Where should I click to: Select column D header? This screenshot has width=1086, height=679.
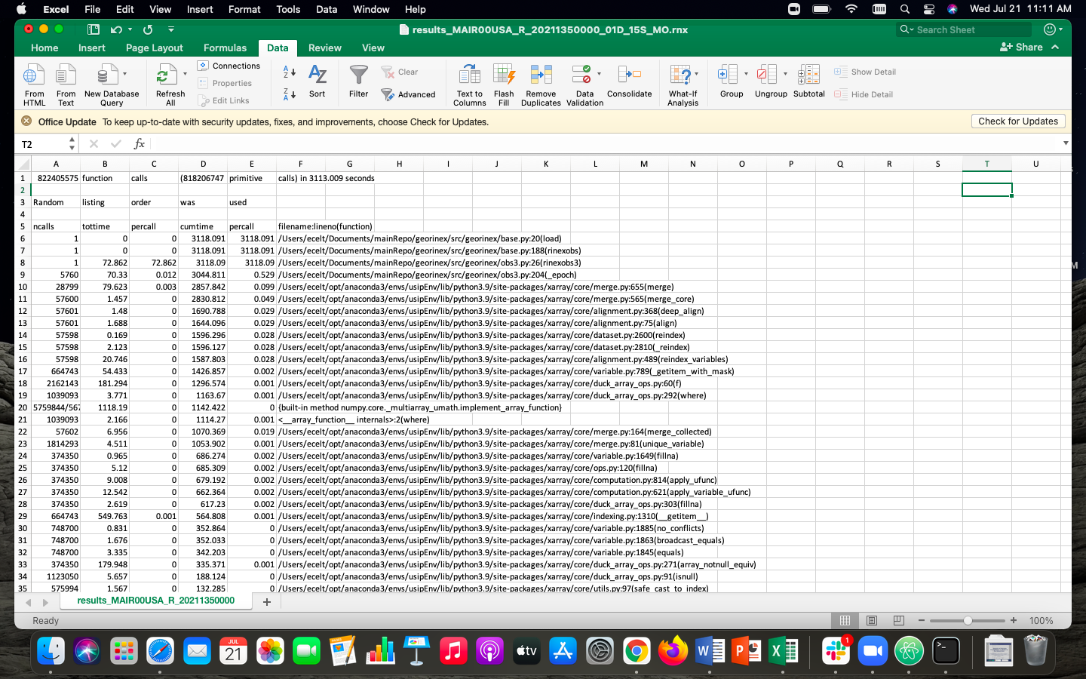click(x=203, y=164)
